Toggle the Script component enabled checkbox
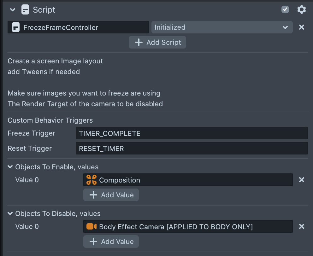 (285, 10)
